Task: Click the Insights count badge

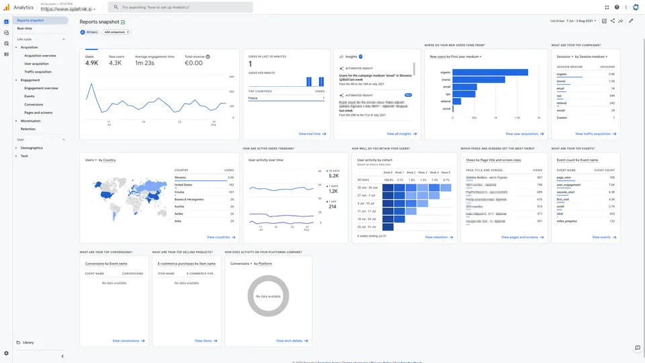Action: coord(361,56)
